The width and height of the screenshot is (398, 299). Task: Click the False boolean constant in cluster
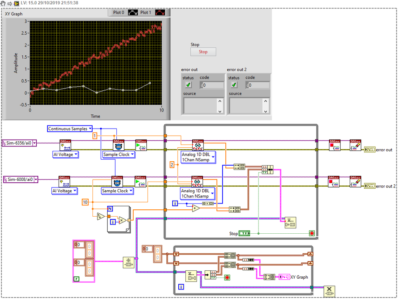(77, 279)
